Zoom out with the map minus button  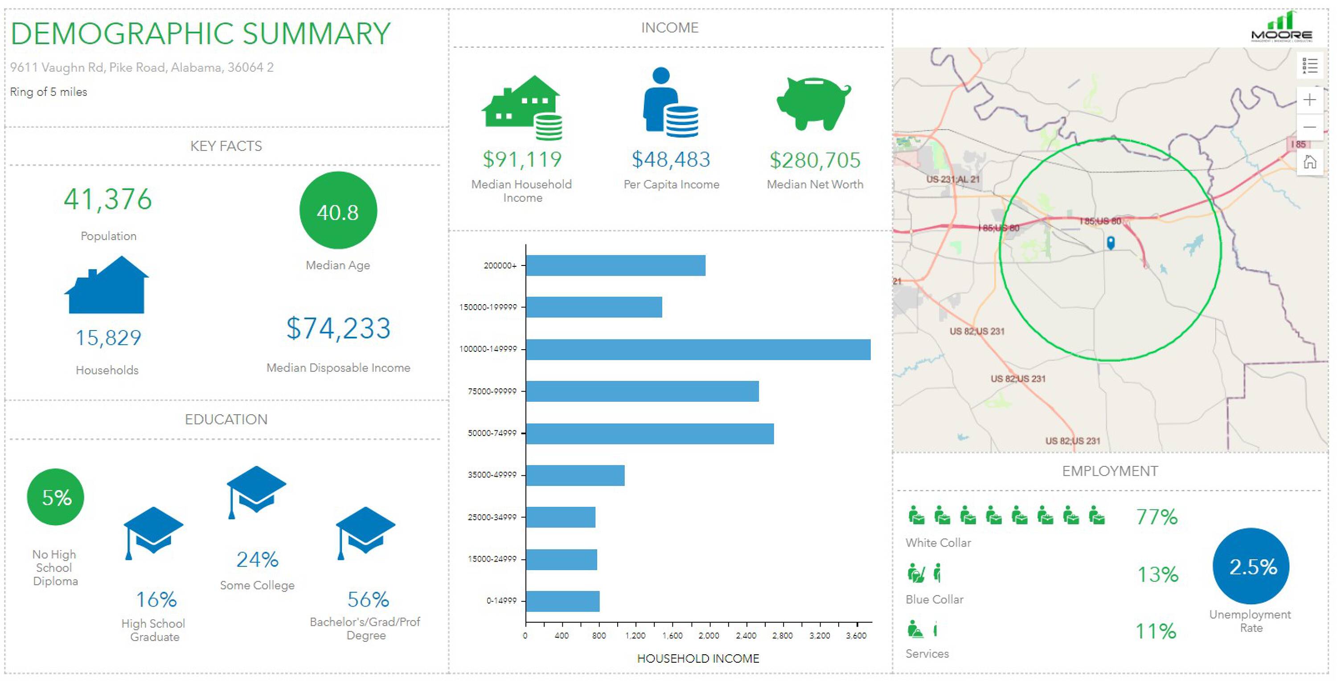pos(1309,127)
